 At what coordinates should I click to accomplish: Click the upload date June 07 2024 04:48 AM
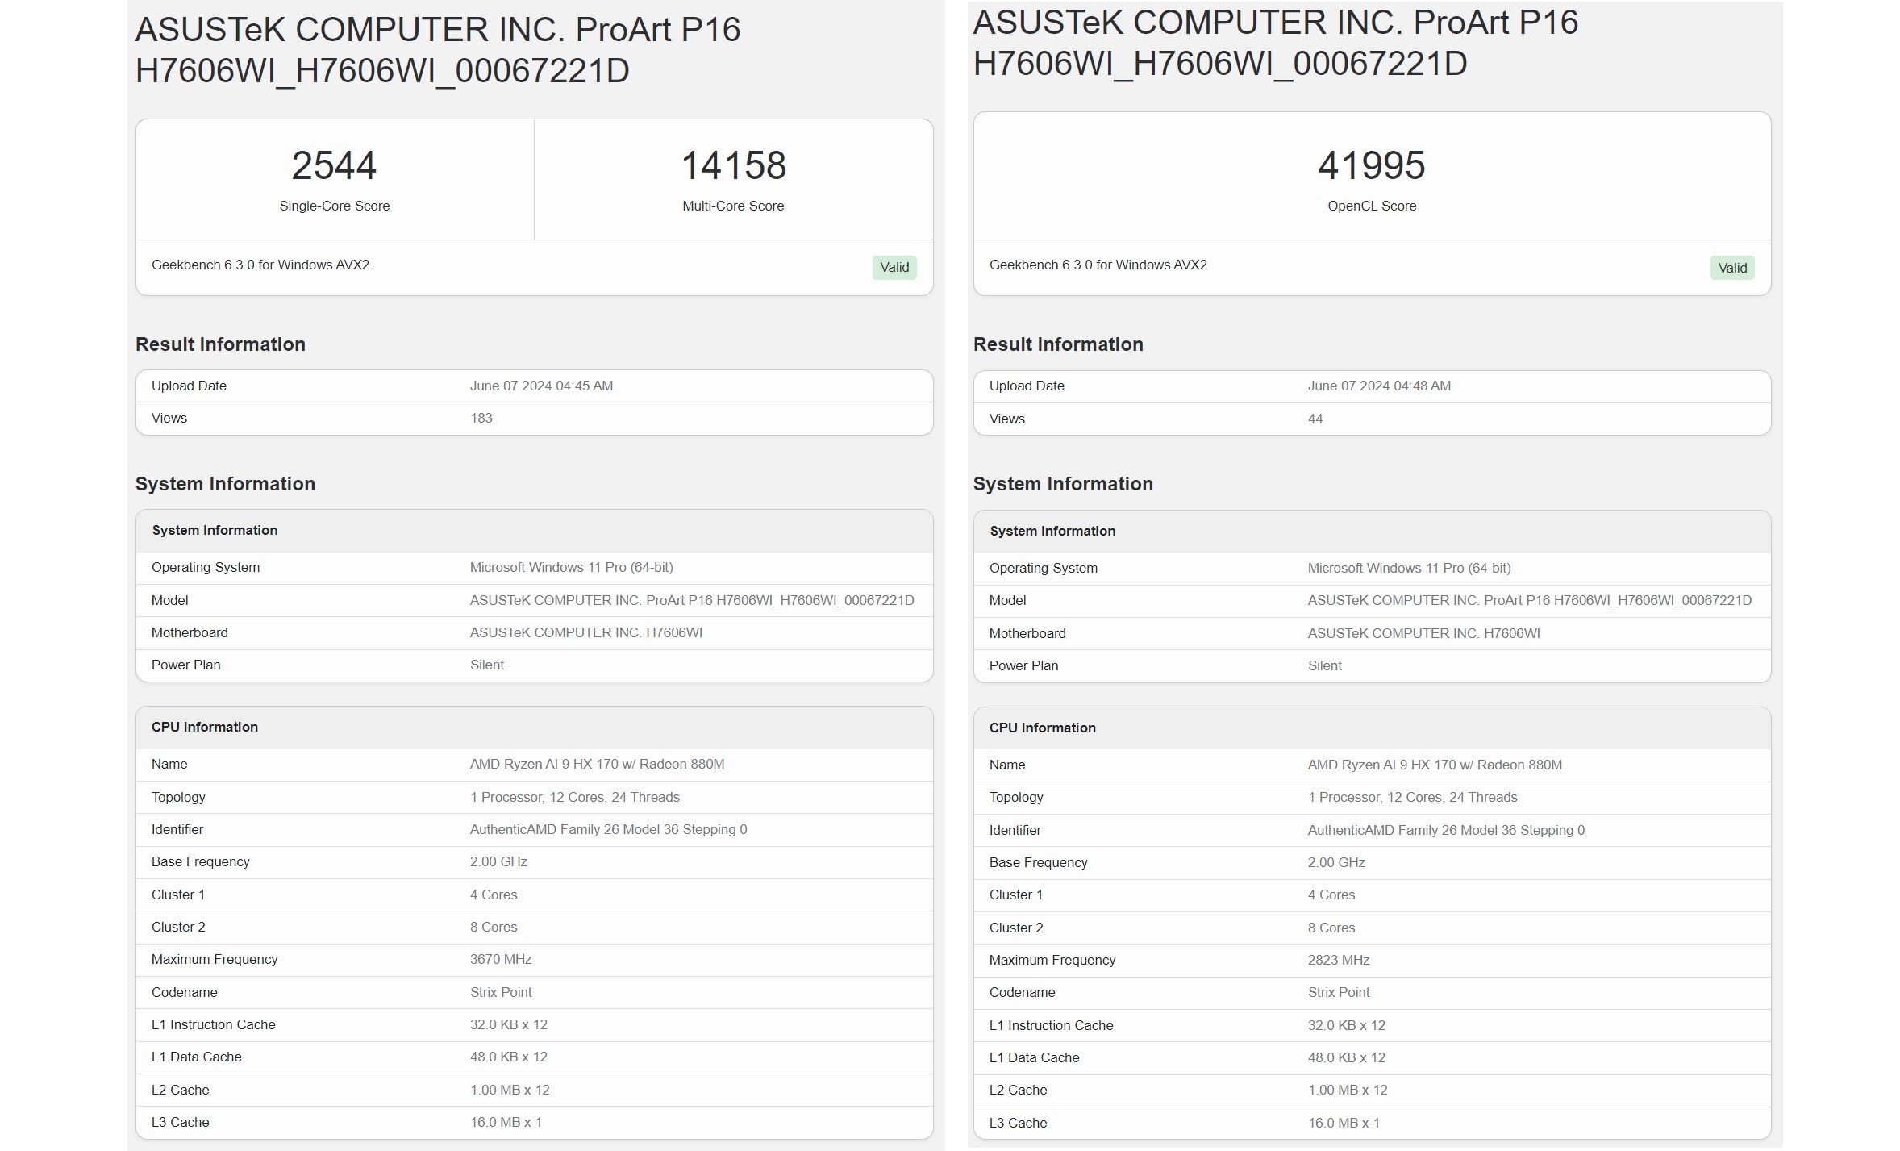(x=1379, y=386)
